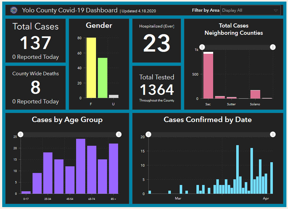Select the yellow F bar in Gender chart
Image resolution: width=288 pixels, height=209 pixels.
(x=91, y=68)
